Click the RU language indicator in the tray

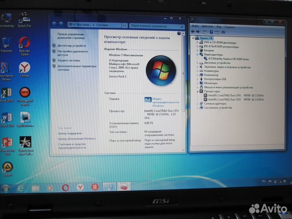pyautogui.click(x=264, y=181)
